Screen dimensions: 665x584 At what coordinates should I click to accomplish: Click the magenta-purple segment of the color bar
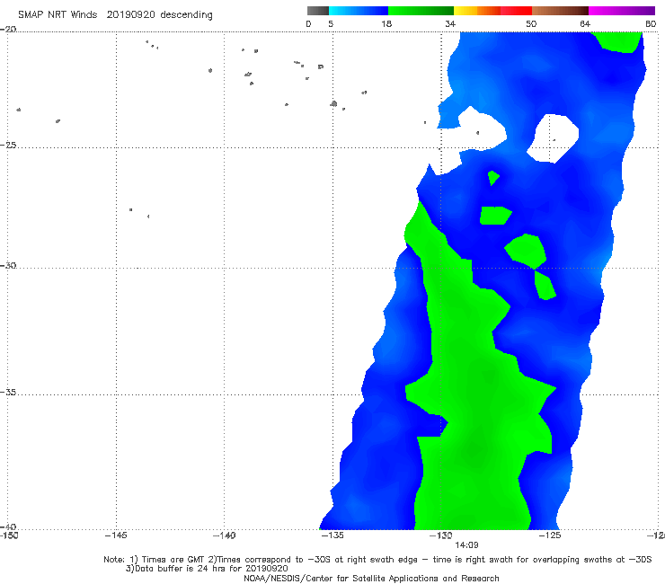point(622,11)
